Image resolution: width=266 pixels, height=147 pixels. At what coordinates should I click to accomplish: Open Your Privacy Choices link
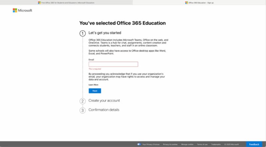point(151,144)
